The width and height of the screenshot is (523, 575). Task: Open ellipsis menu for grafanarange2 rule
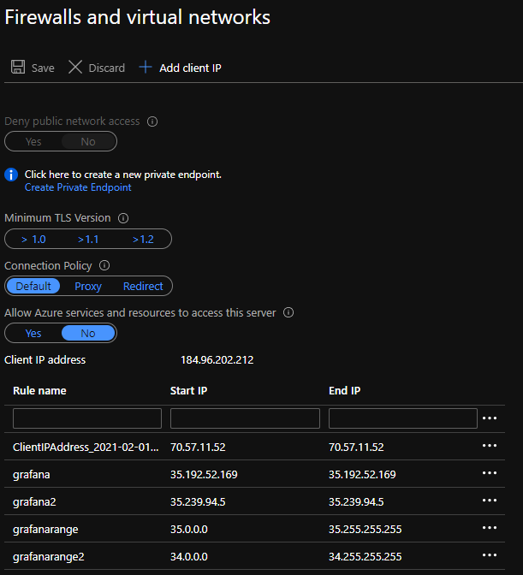[x=490, y=555]
